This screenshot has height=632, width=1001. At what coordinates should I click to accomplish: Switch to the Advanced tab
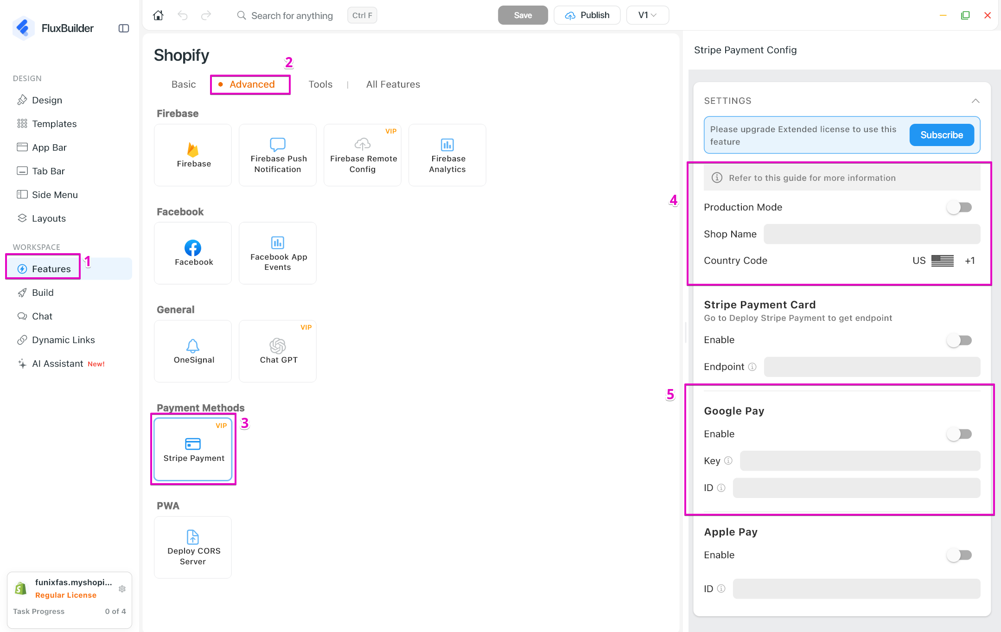coord(252,84)
